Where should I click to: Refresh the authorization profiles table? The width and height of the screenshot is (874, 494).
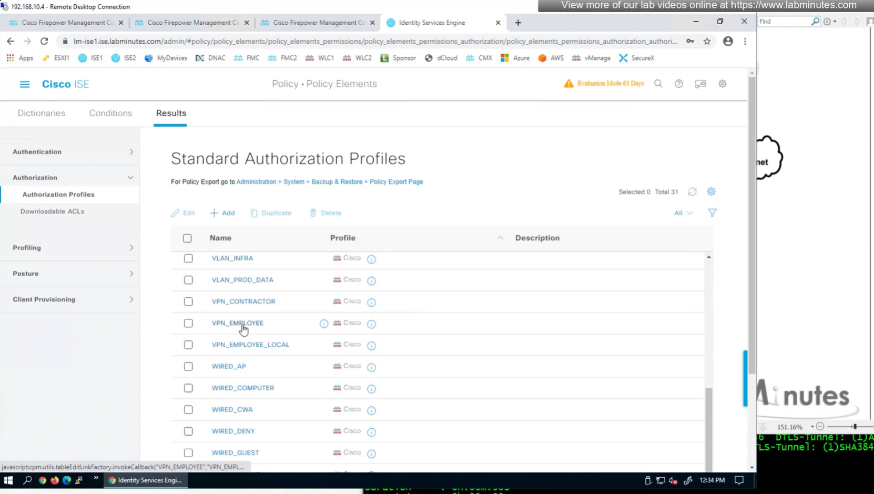click(x=692, y=192)
